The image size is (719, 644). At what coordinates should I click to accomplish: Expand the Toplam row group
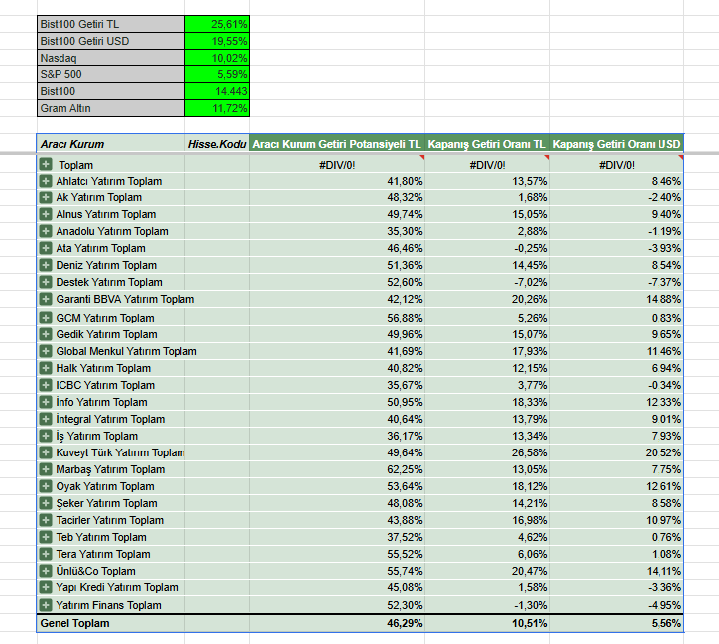coord(46,164)
